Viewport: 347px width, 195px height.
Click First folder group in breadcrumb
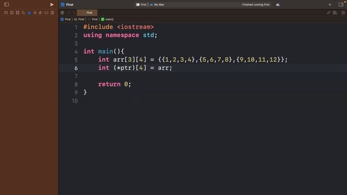79,19
